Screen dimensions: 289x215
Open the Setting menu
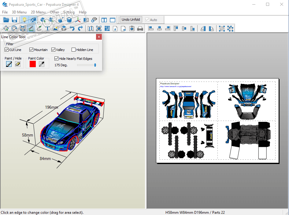[x=69, y=12]
